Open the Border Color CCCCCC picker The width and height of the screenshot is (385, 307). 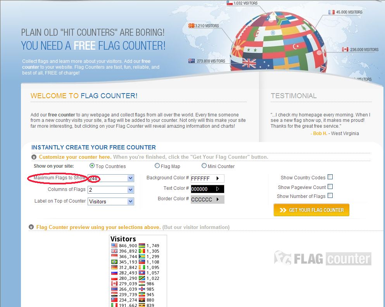pos(207,199)
